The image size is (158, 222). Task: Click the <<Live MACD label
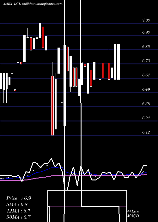point(133,213)
